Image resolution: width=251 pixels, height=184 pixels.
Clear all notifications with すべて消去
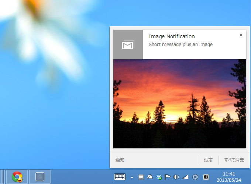[x=234, y=160]
